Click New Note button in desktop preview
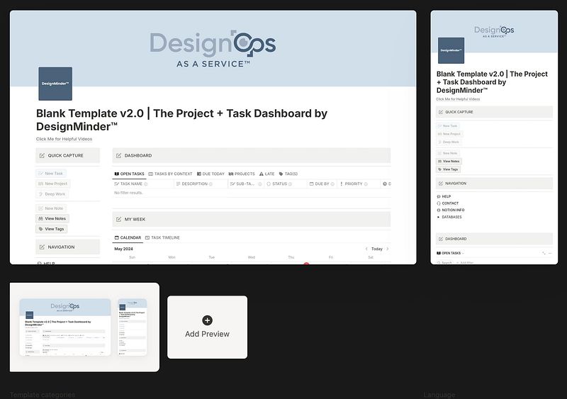This screenshot has width=567, height=399. [x=51, y=208]
